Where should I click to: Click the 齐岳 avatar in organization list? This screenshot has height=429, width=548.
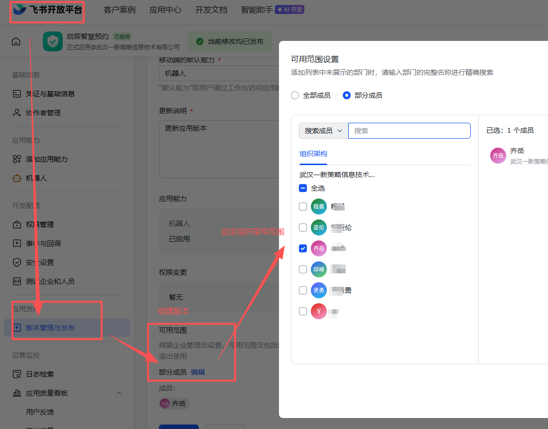tap(319, 248)
